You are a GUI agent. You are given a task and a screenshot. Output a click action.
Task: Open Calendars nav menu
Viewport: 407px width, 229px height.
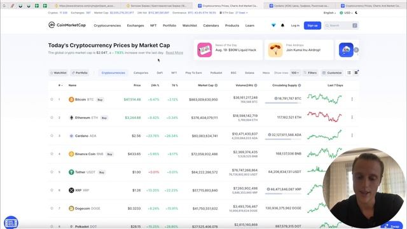[x=210, y=25]
